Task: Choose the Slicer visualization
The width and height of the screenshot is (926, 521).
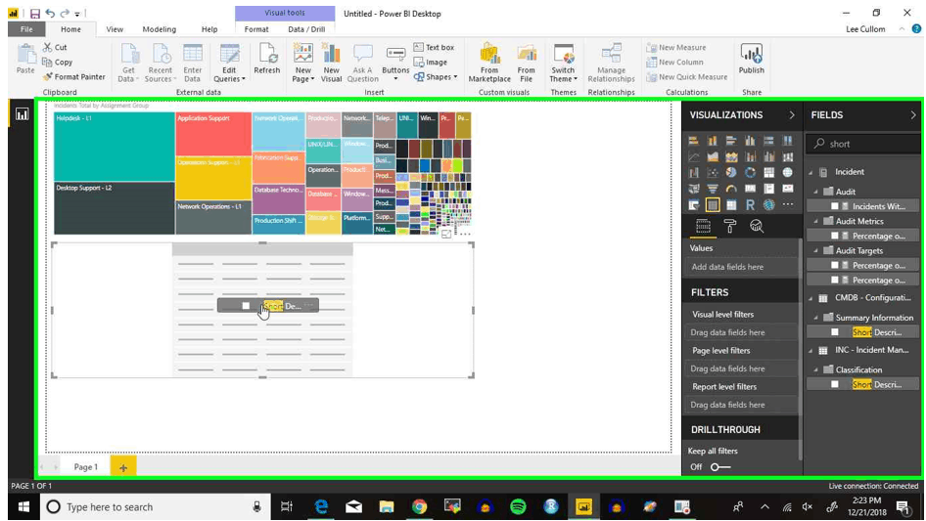Action: (x=693, y=204)
